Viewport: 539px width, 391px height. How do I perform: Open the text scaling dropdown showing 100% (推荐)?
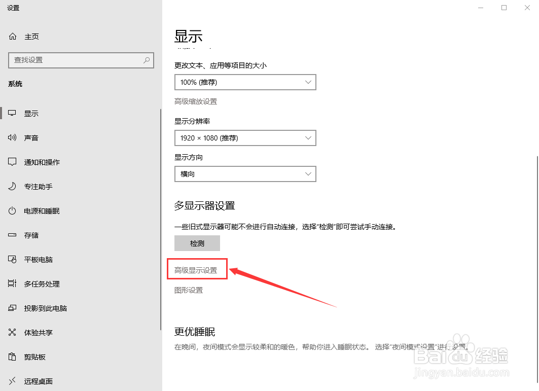[x=245, y=82]
